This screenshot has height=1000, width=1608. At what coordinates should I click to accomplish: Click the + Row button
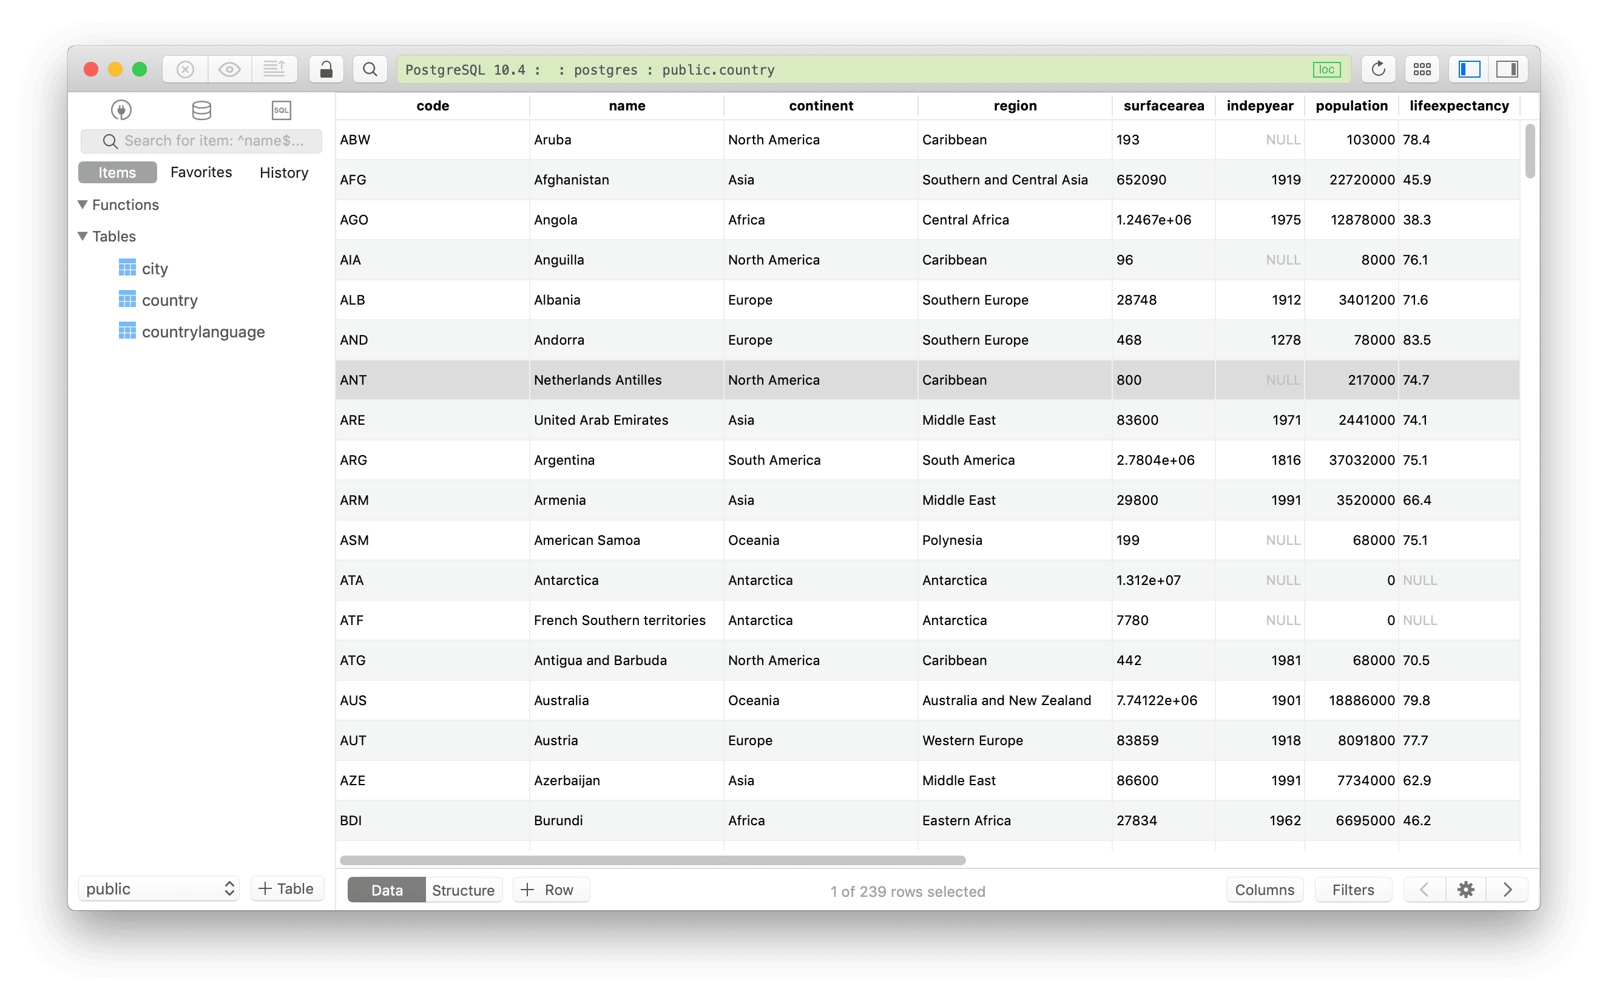[552, 890]
